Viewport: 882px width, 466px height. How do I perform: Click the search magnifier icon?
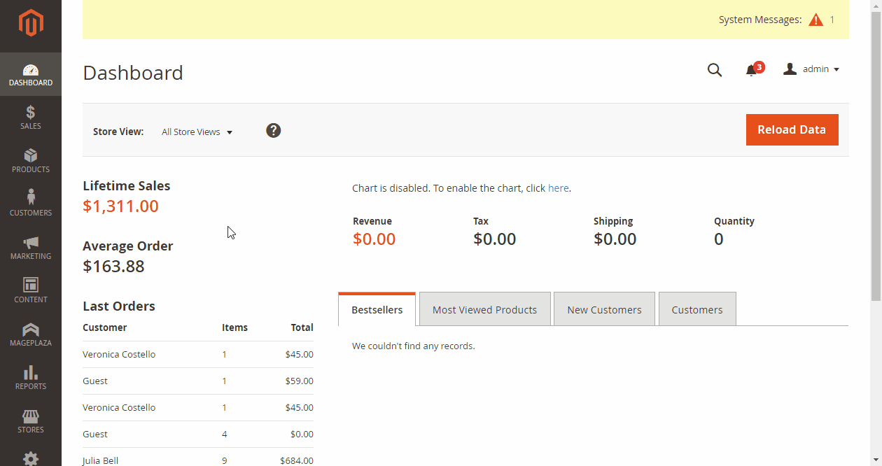(x=714, y=70)
